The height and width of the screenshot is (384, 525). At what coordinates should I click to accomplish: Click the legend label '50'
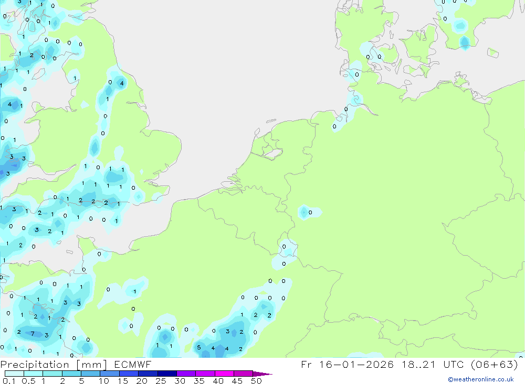pyautogui.click(x=256, y=381)
